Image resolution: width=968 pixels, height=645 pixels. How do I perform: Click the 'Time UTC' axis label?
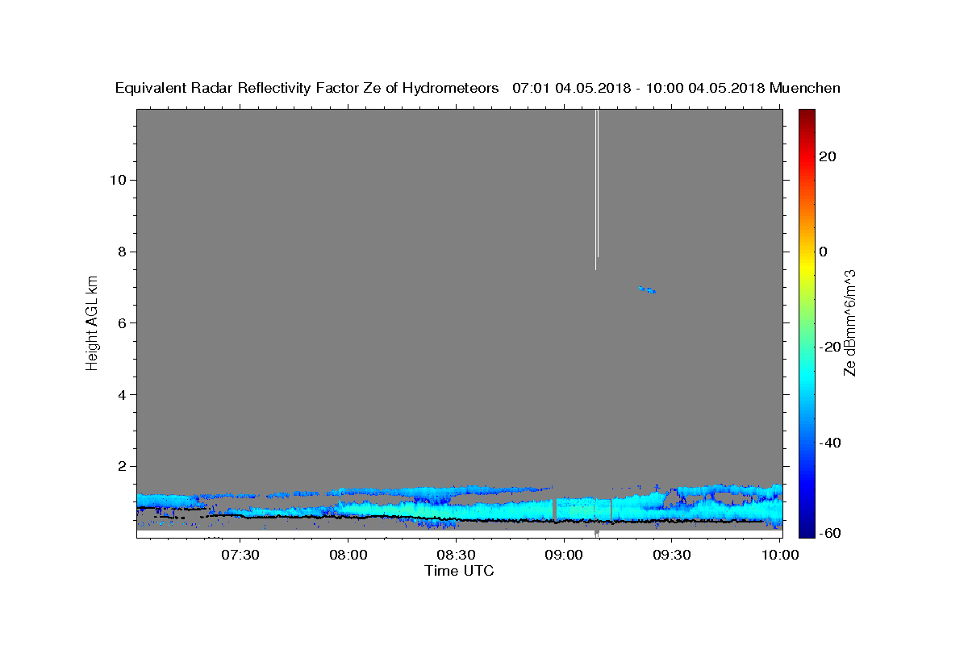(x=459, y=571)
